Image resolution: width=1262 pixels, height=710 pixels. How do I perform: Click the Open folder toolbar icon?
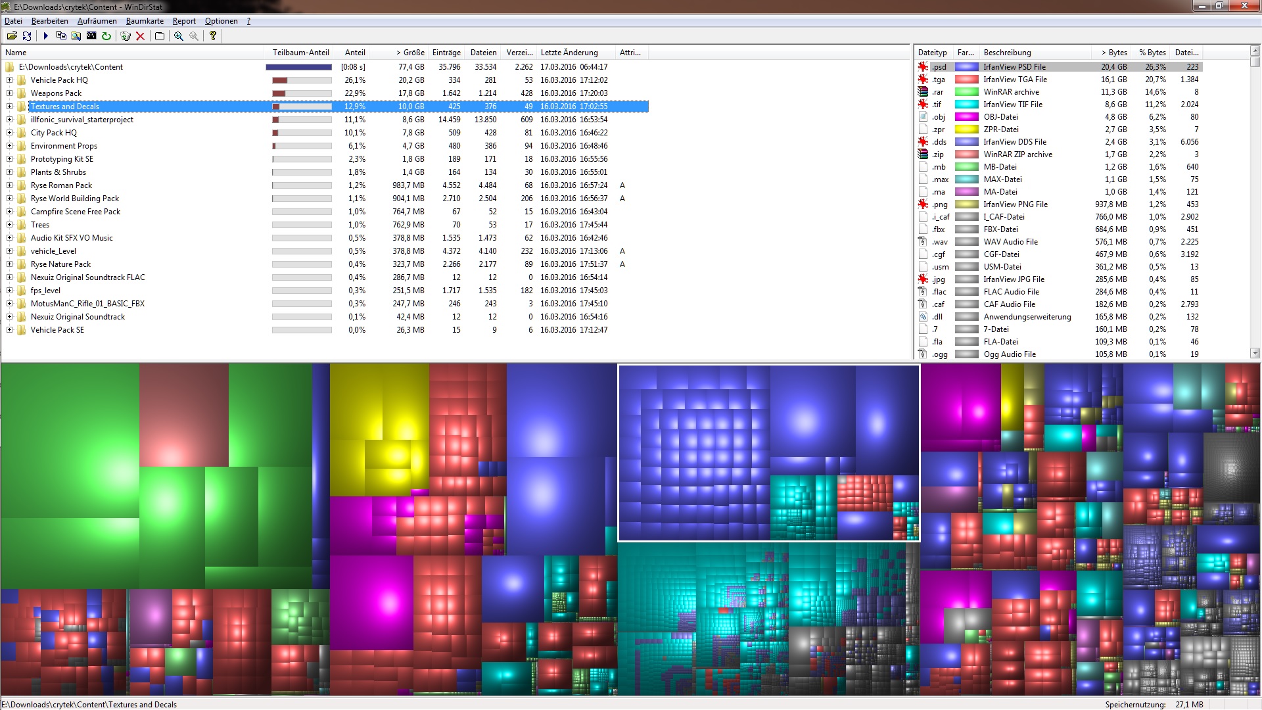coord(12,36)
